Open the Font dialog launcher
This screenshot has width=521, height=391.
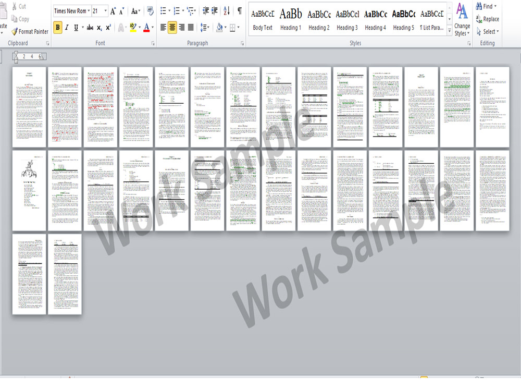[x=153, y=43]
